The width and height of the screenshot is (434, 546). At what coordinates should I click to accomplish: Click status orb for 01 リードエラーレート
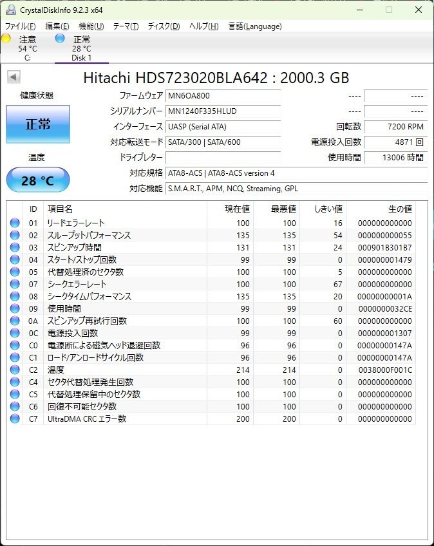(x=15, y=223)
